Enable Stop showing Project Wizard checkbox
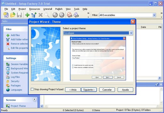Viewport: 164px width, 113px height. coord(32,89)
